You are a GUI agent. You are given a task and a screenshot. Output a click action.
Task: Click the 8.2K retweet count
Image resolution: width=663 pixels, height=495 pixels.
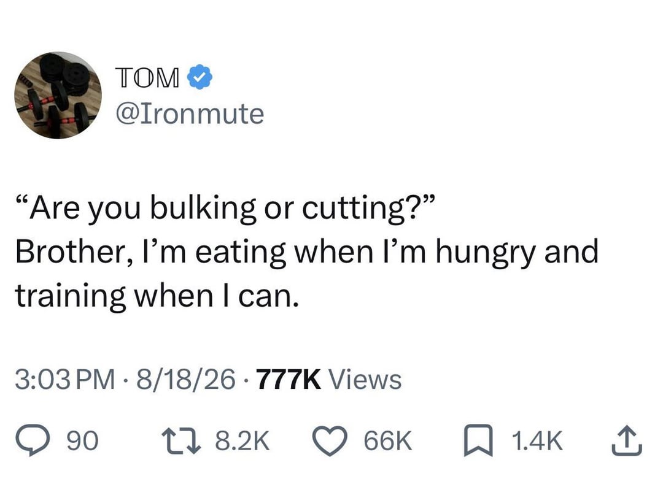click(x=242, y=441)
